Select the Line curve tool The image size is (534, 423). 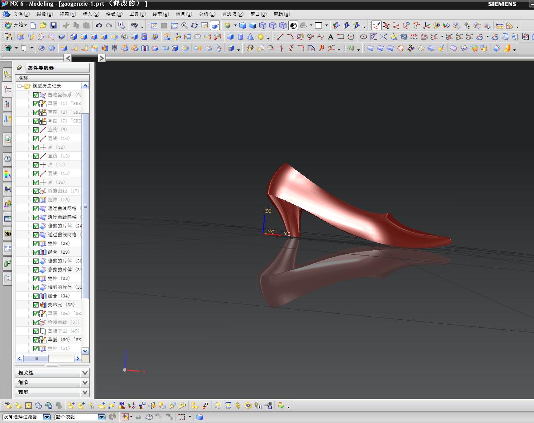[x=280, y=37]
